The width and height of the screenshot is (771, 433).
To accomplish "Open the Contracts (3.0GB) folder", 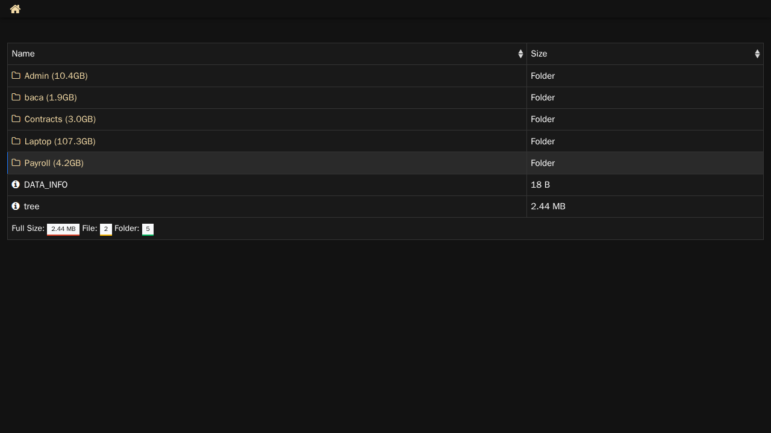I will (x=60, y=119).
